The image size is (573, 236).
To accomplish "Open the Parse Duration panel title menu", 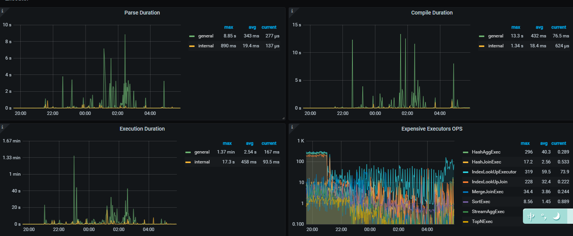I will click(x=142, y=13).
